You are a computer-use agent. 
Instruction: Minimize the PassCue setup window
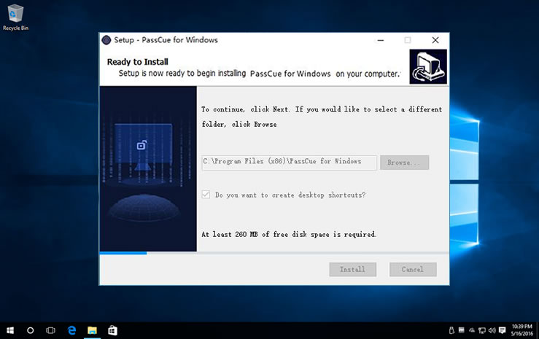coord(381,40)
